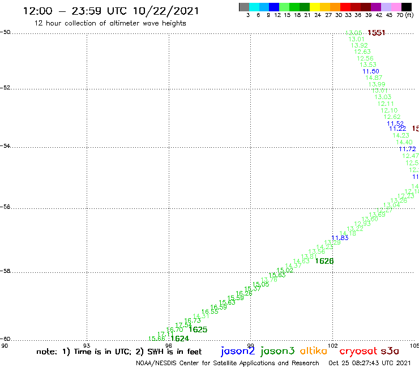Select the blue 11.72 wave height value
Screen dimensions: 419x368
tap(408, 149)
